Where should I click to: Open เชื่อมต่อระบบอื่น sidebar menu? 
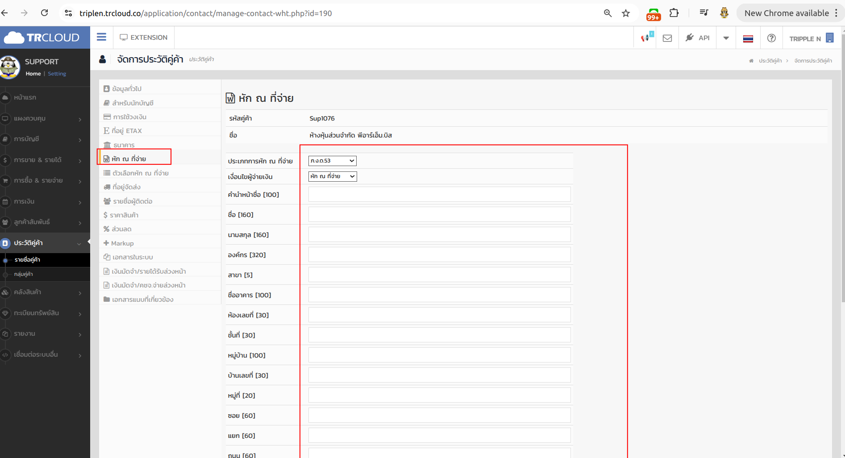(x=45, y=354)
